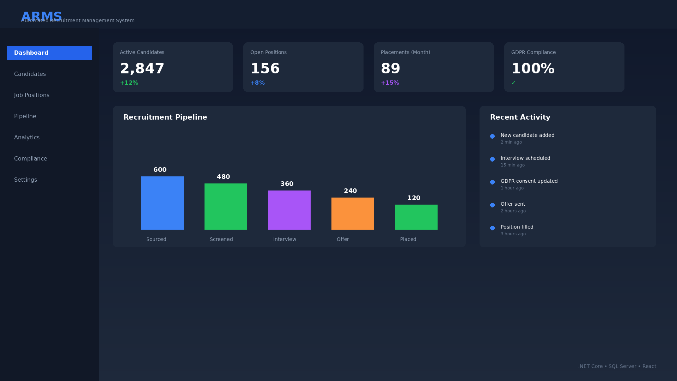Click the dot beside Offer sent activity

[x=492, y=205]
